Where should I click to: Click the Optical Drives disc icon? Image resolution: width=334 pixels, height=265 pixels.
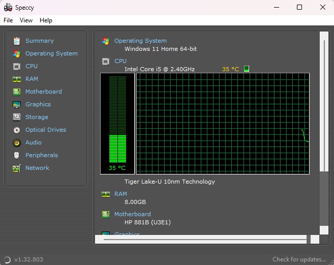[17, 130]
